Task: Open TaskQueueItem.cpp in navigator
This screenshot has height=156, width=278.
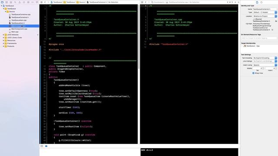Action: [19, 20]
